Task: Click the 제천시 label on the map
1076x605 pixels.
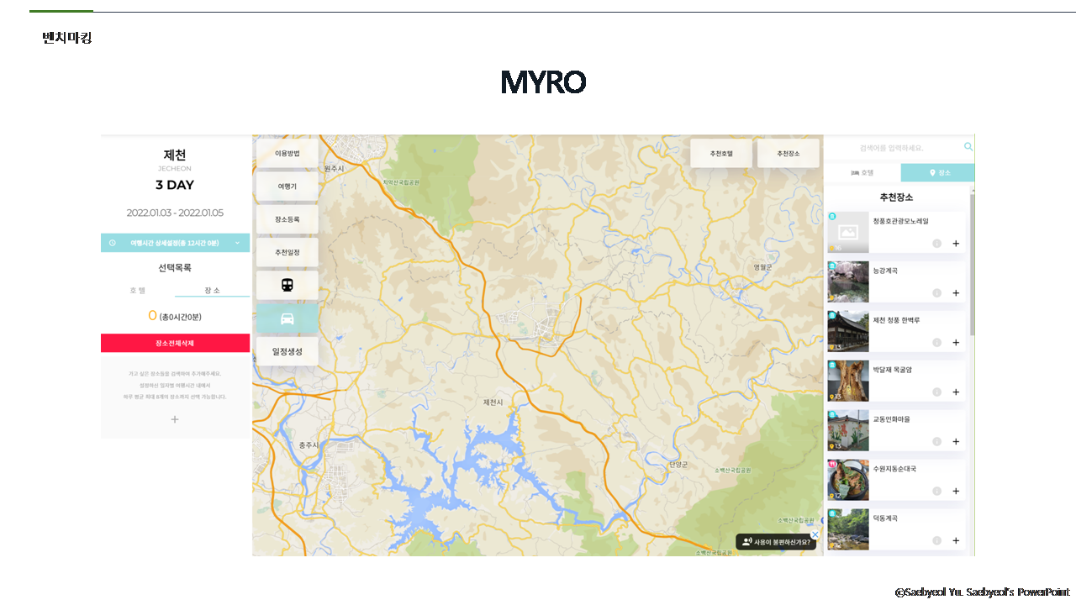Action: click(x=493, y=402)
